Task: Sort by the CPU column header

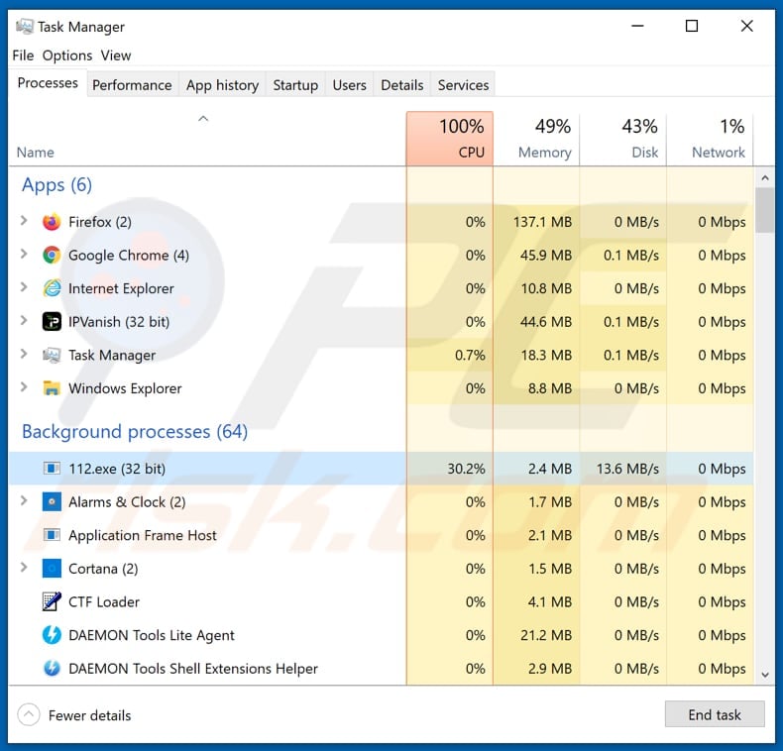Action: 449,139
